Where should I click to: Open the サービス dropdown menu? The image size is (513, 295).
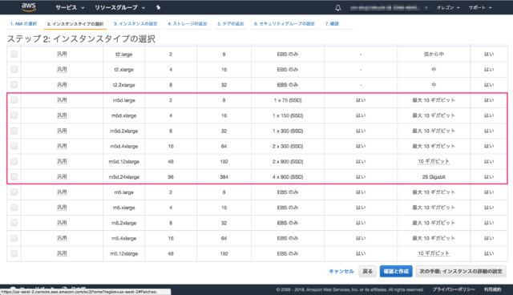pyautogui.click(x=70, y=7)
